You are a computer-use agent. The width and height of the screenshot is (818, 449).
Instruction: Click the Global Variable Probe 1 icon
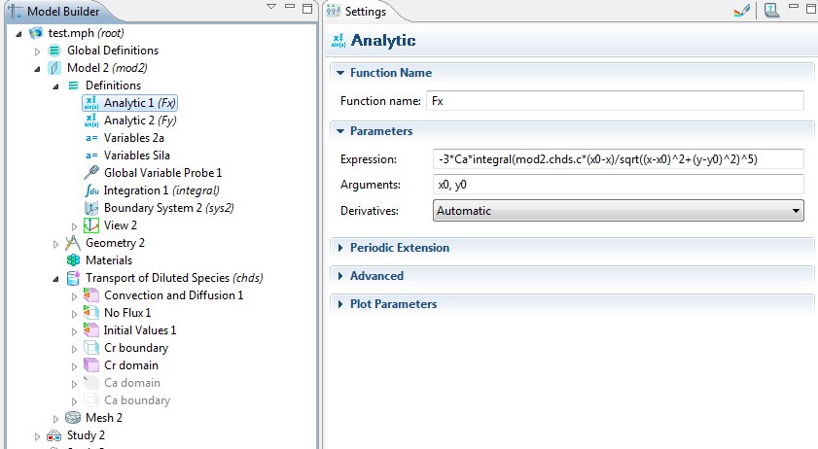click(x=91, y=173)
